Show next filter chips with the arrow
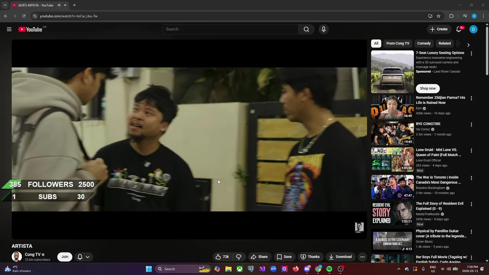Screen dimensions: 489x275 click(x=468, y=45)
